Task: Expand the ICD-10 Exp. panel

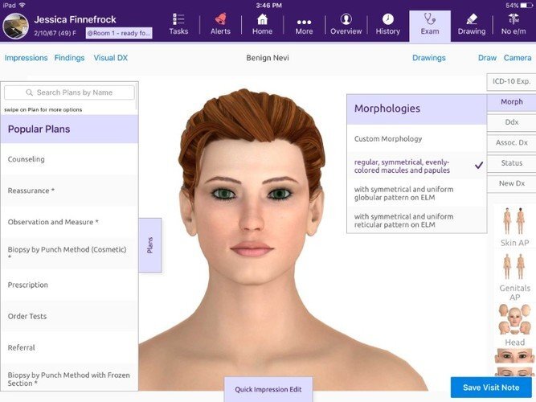Action: (511, 82)
